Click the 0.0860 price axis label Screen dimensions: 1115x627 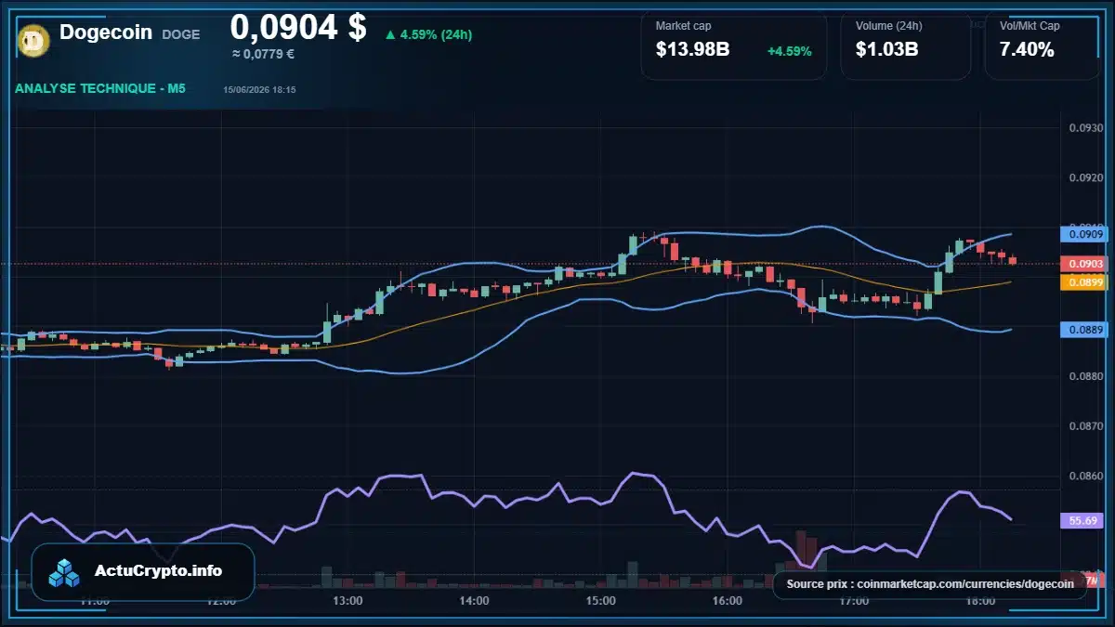tap(1084, 476)
